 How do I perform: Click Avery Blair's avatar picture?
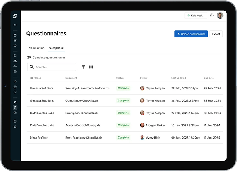coord(142,137)
